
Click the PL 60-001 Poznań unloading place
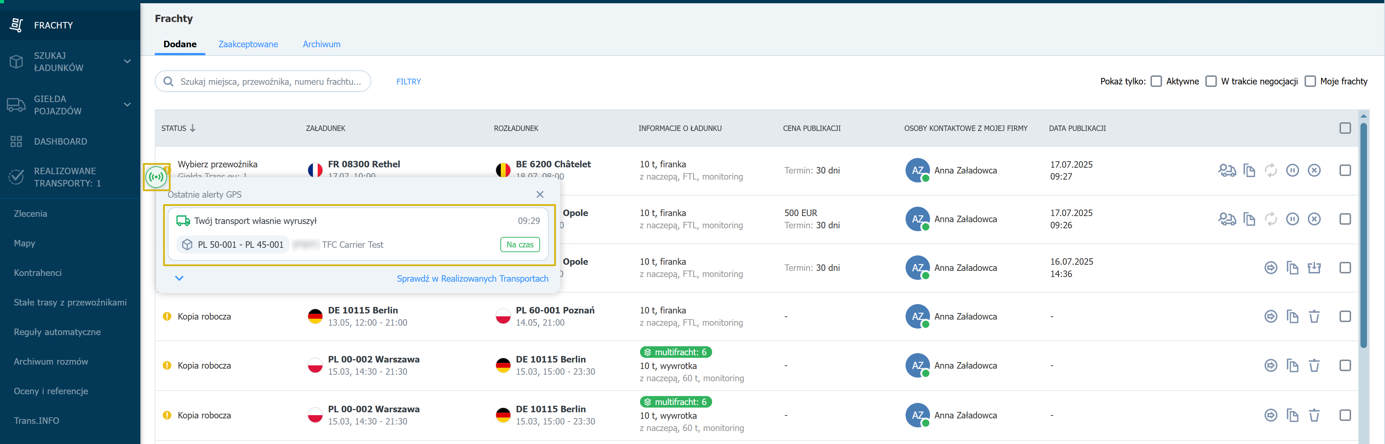555,310
